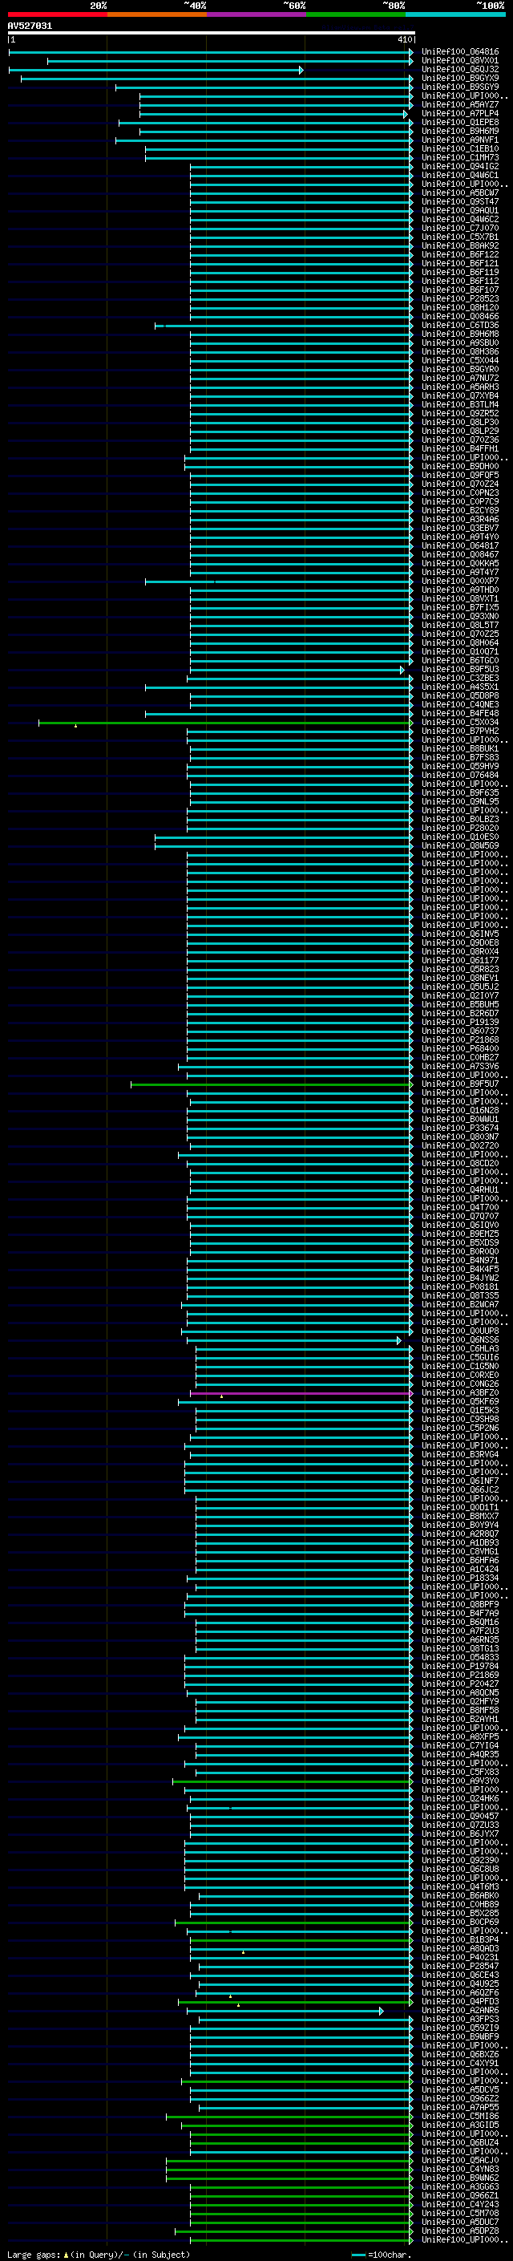This screenshot has height=2261, width=513.
Task: Open hit UniRef100_Q6QJ32
Action: tap(459, 69)
